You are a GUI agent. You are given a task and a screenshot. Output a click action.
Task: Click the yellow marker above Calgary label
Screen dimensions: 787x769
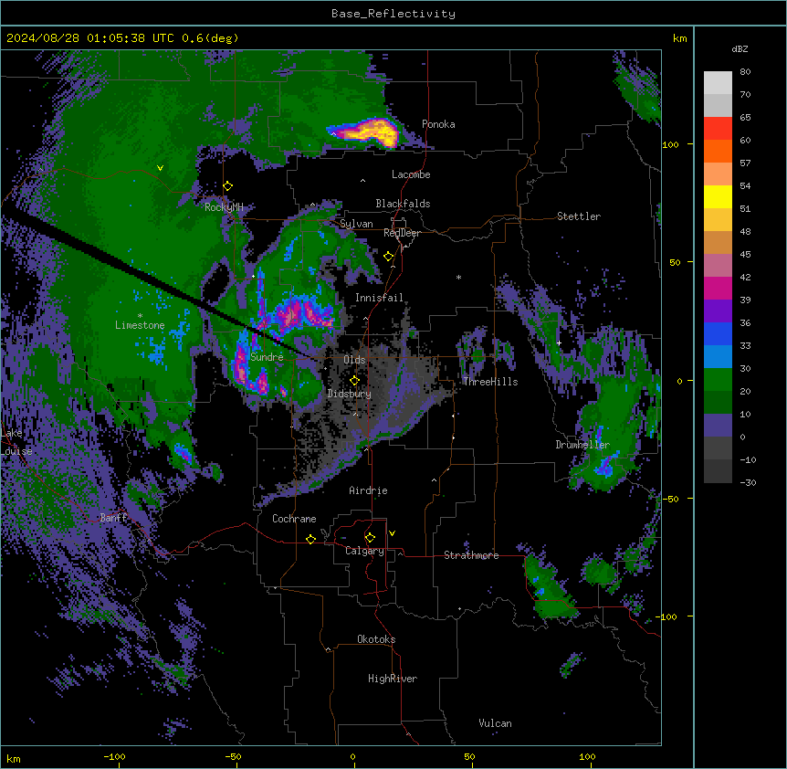(x=370, y=538)
